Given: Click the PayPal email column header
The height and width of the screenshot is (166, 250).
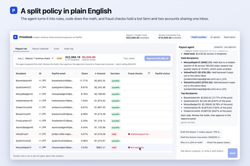Looking at the screenshot, I should point(59,73).
